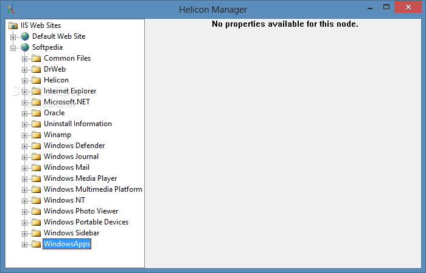The height and width of the screenshot is (273, 426).
Task: Expand the Windows Journal folder
Action: pyautogui.click(x=24, y=157)
